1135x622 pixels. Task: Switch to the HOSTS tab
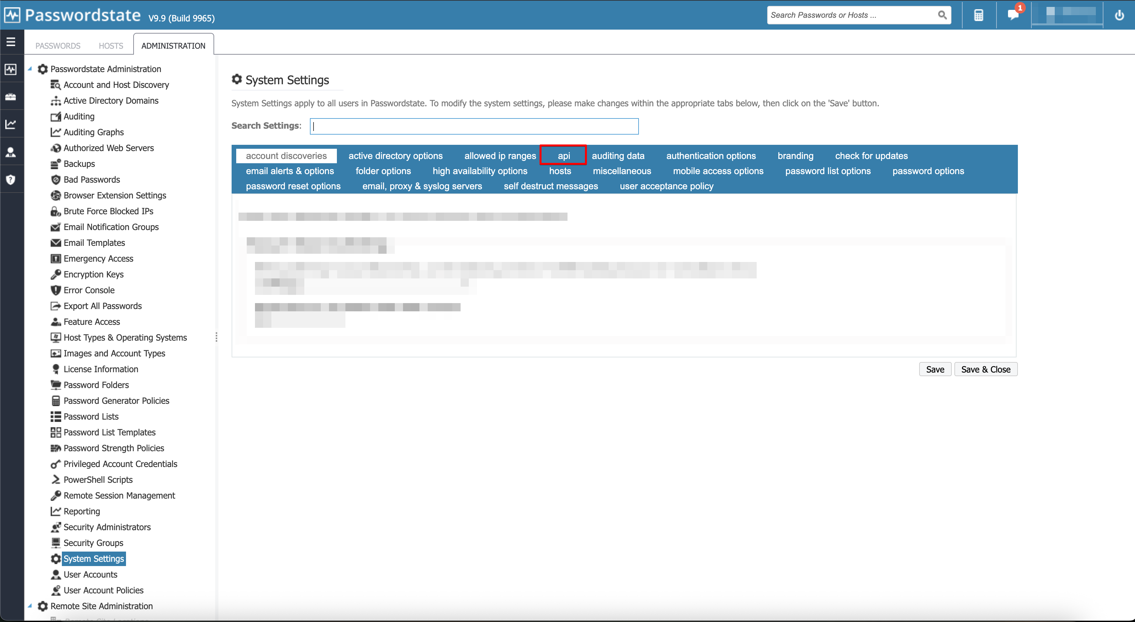[110, 45]
